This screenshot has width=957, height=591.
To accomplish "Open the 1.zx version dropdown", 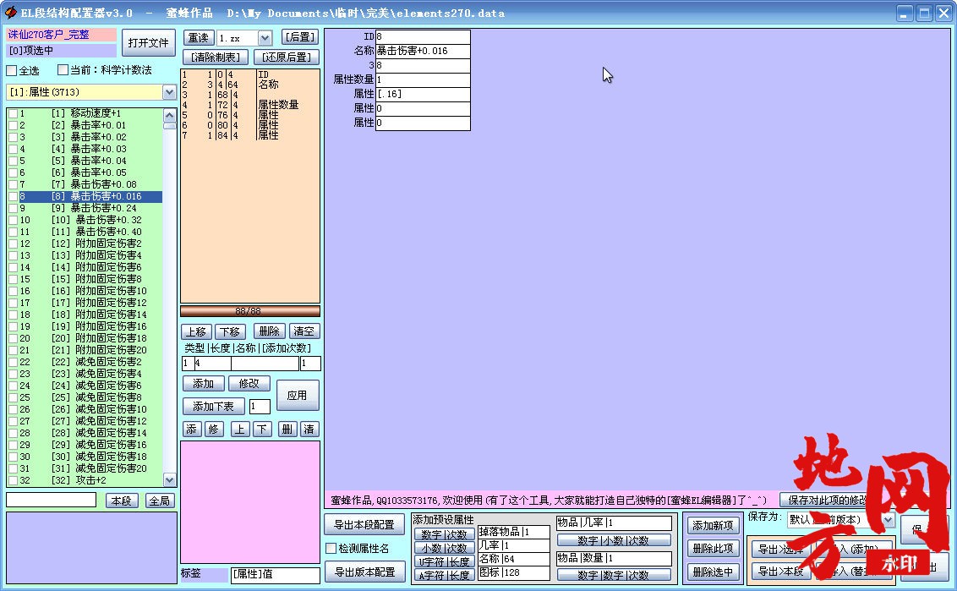I will (x=265, y=38).
